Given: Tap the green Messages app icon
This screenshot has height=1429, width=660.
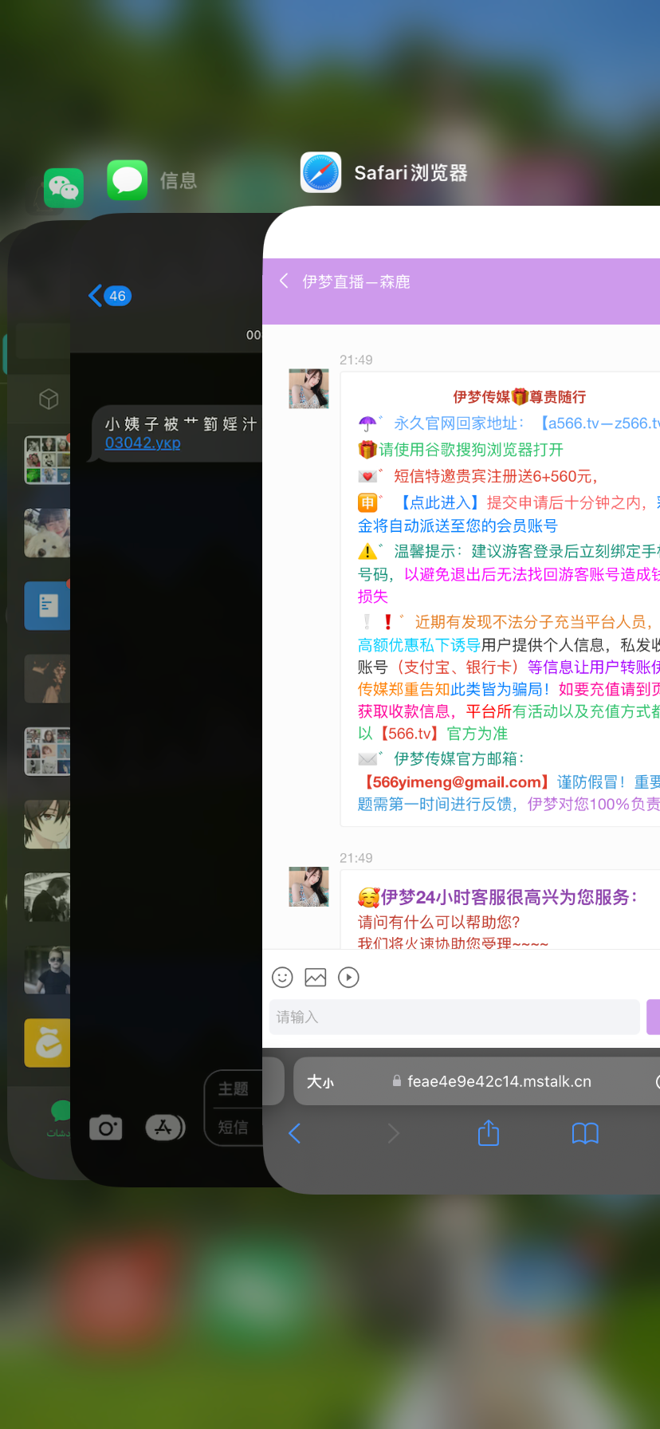Looking at the screenshot, I should (x=128, y=180).
